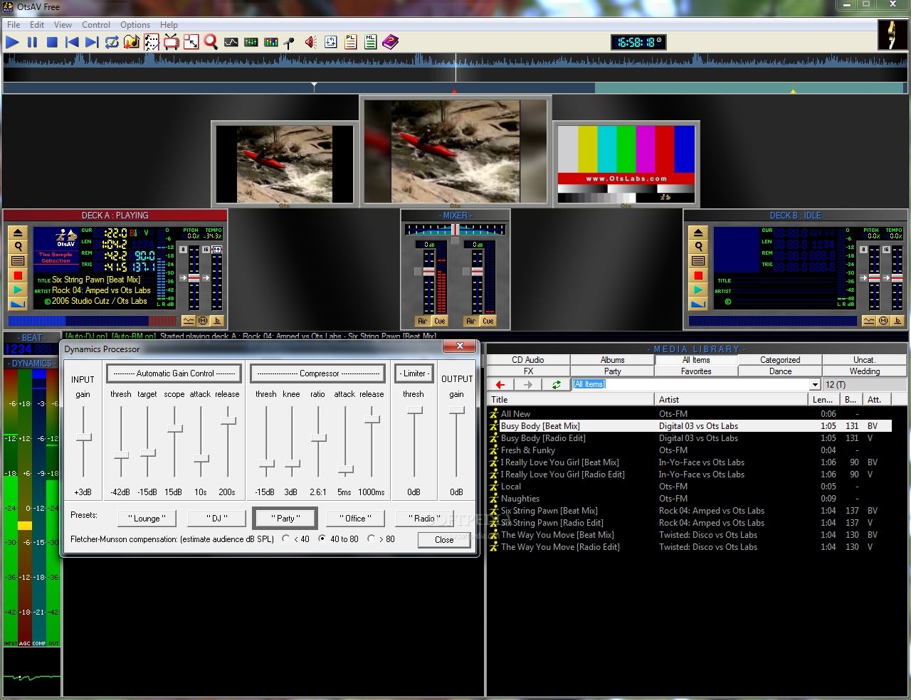911x700 pixels.
Task: Click the left kayak video preview thumbnail
Action: (x=285, y=164)
